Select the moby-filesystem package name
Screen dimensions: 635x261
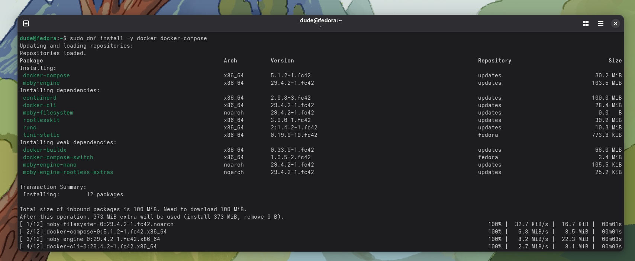[x=48, y=113]
